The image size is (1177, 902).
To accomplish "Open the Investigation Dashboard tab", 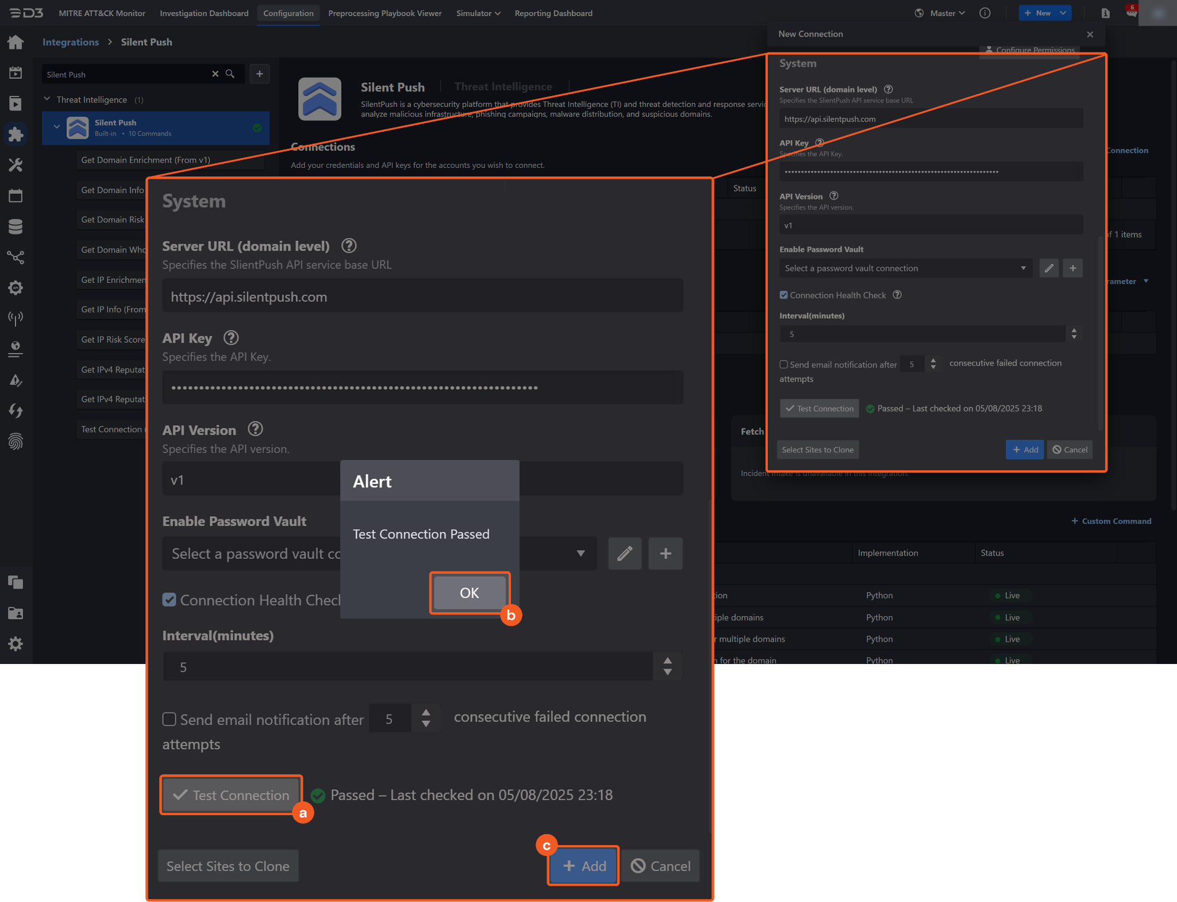I will [204, 13].
